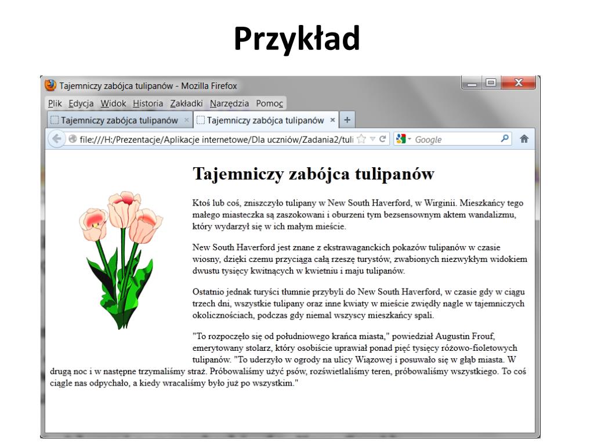Screen dimensions: 594x446
Task: Open the Plik menu
Action: click(55, 103)
